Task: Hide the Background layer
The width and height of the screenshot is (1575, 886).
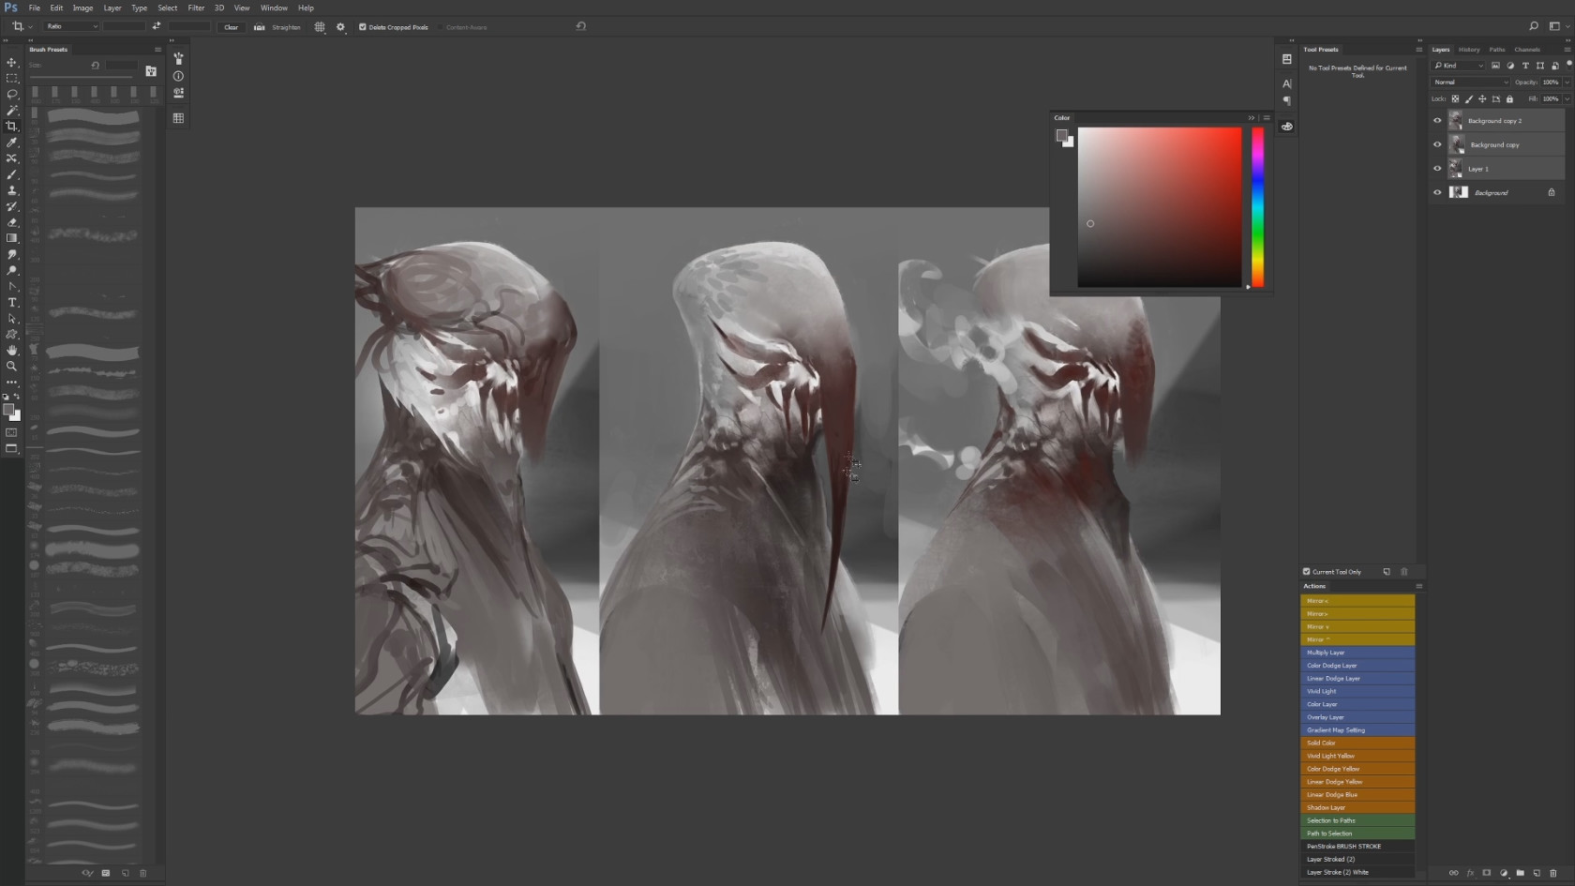Action: click(1437, 192)
